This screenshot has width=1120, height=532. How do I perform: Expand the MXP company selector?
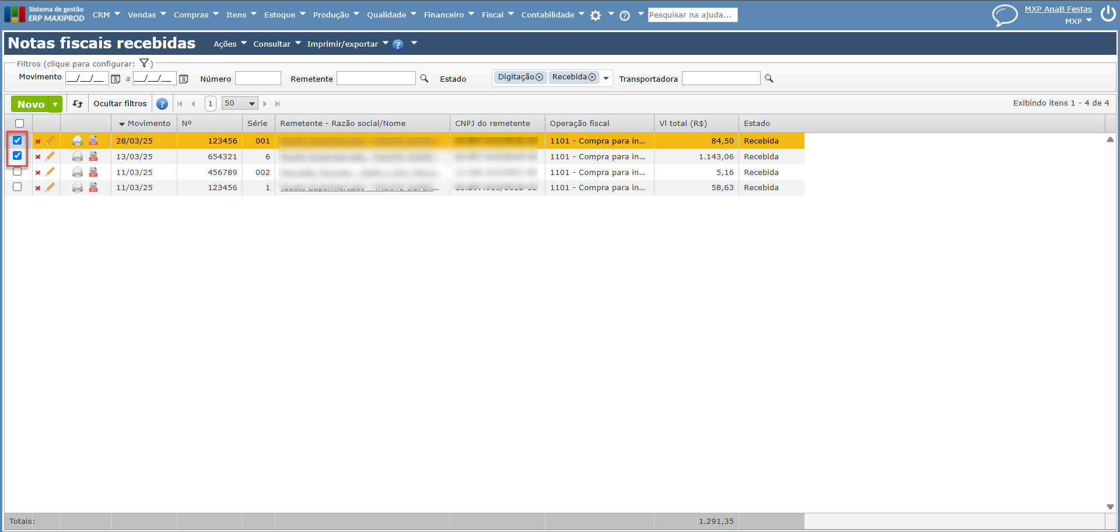[1079, 21]
